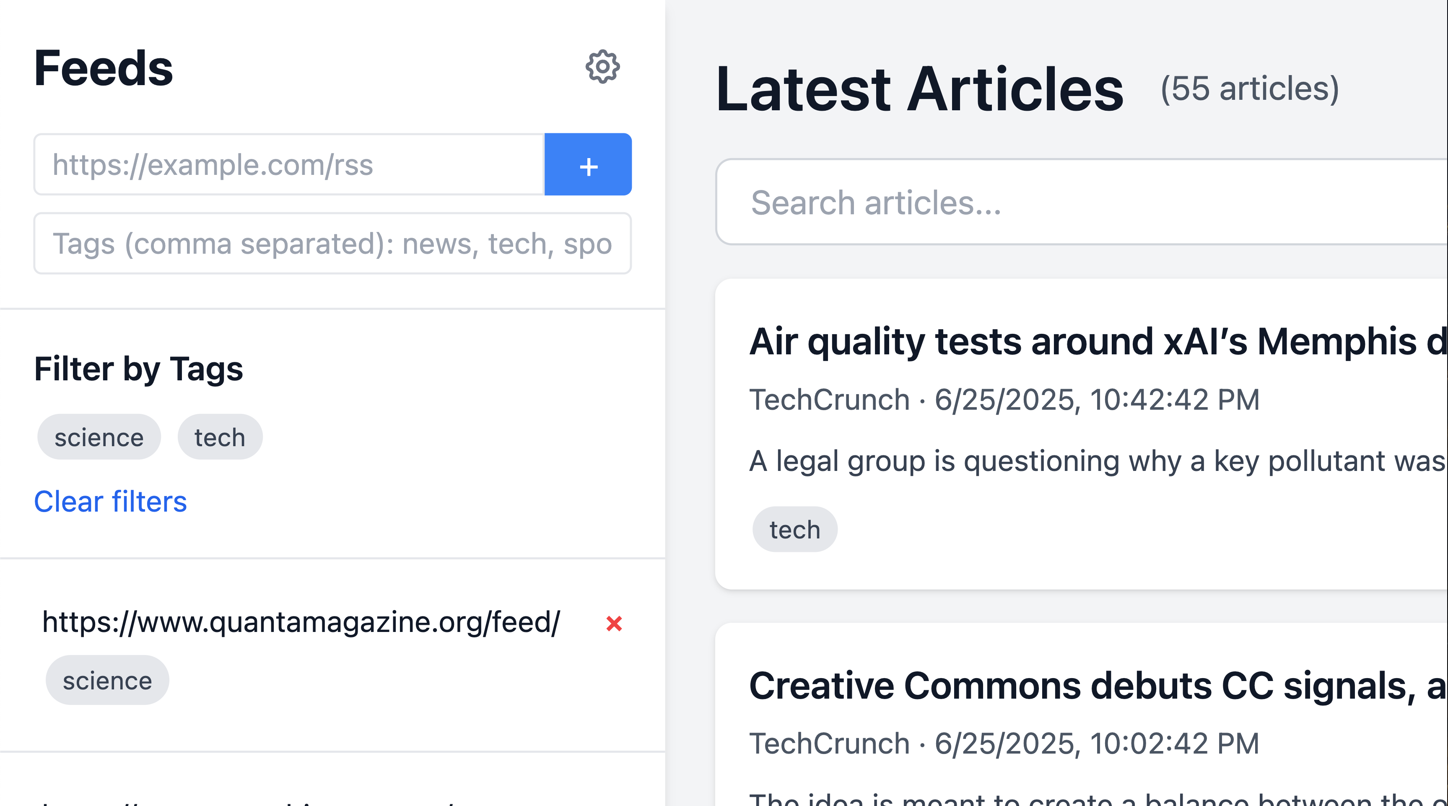
Task: Click the 55 articles count label
Action: (x=1250, y=89)
